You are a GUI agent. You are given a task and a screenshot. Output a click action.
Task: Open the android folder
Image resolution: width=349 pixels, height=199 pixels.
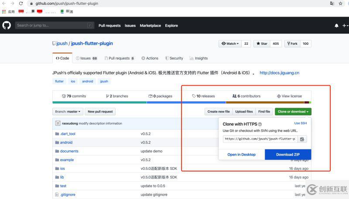point(66,143)
